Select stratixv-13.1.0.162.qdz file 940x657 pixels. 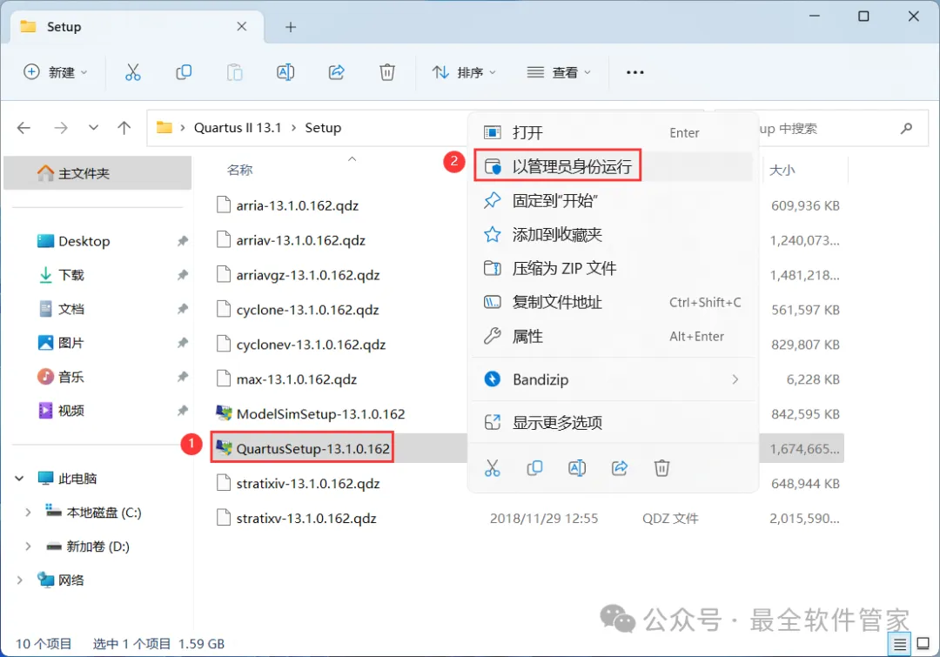click(x=297, y=518)
